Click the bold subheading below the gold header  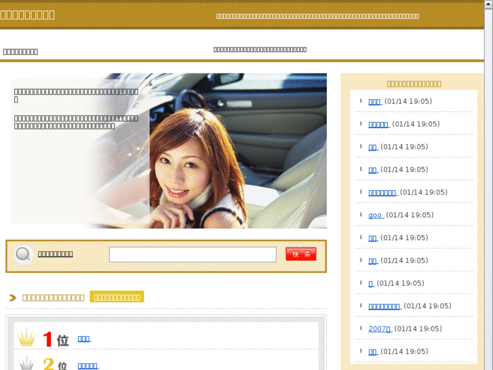point(20,52)
